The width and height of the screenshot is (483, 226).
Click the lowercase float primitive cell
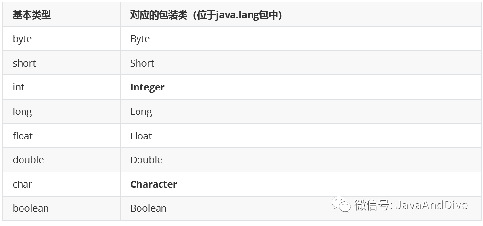(62, 136)
